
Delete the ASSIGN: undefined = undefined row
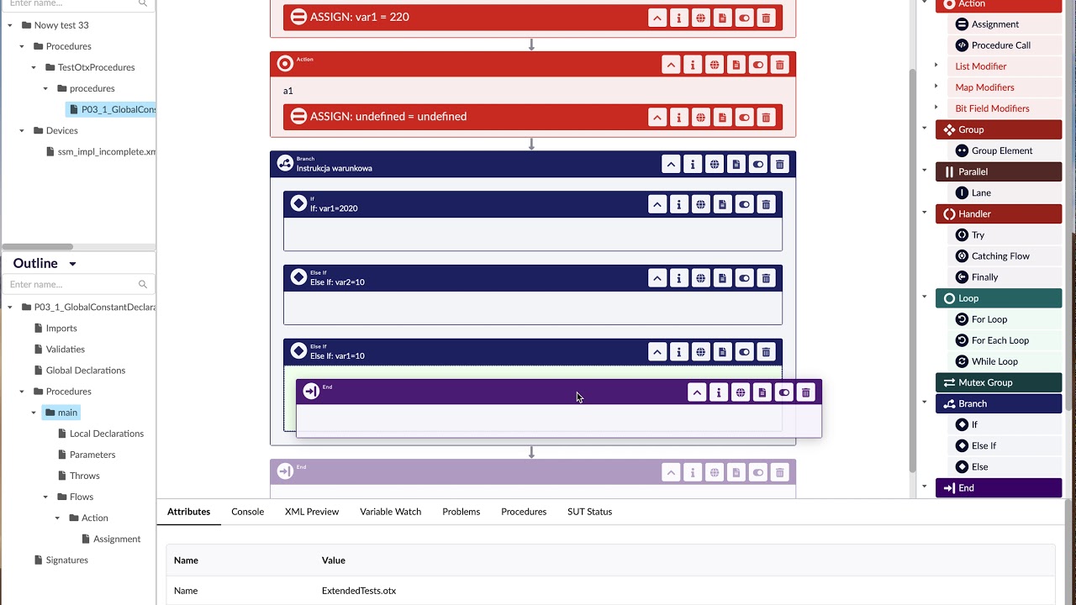[x=766, y=118]
